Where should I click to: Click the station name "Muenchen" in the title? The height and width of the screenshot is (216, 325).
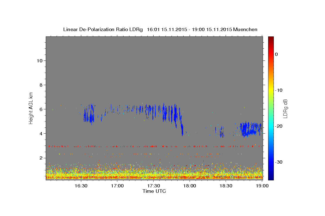245,29
